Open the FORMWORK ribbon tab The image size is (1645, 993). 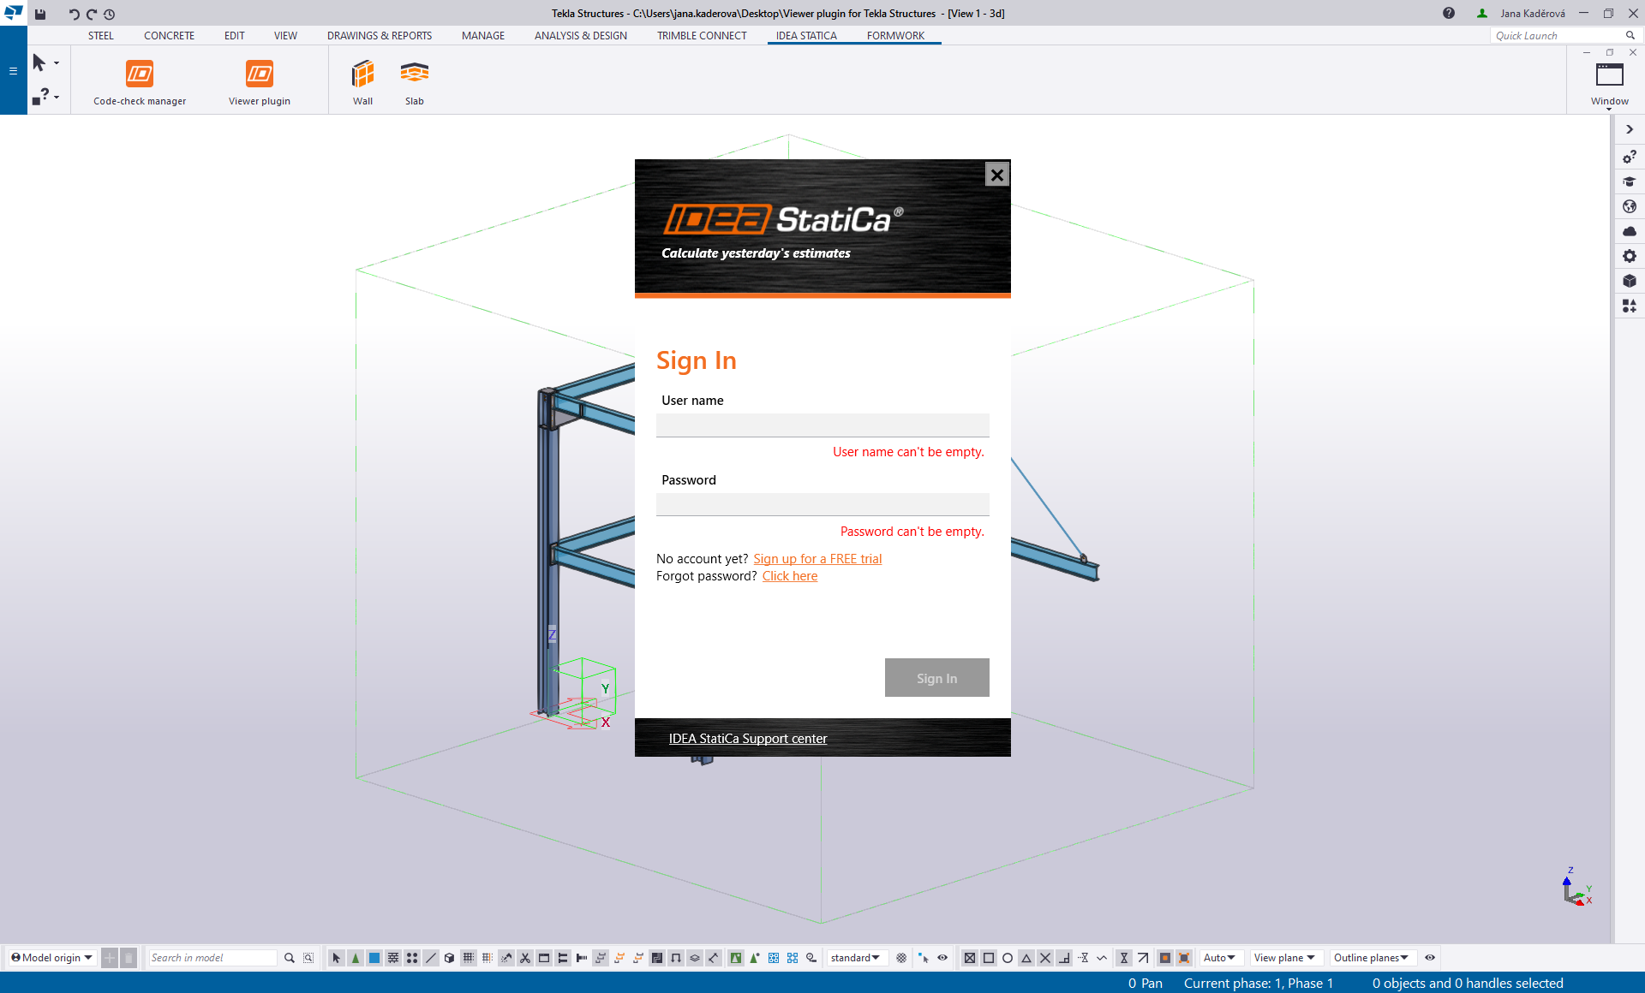pos(894,36)
